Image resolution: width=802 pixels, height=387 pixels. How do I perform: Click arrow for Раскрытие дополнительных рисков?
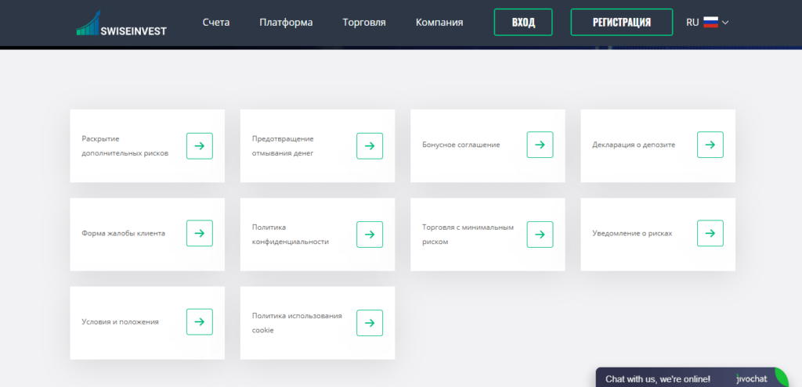pyautogui.click(x=200, y=146)
